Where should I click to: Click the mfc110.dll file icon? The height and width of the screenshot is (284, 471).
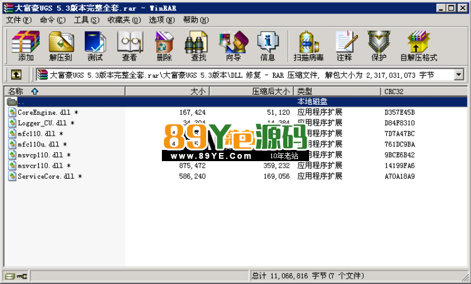(x=12, y=133)
